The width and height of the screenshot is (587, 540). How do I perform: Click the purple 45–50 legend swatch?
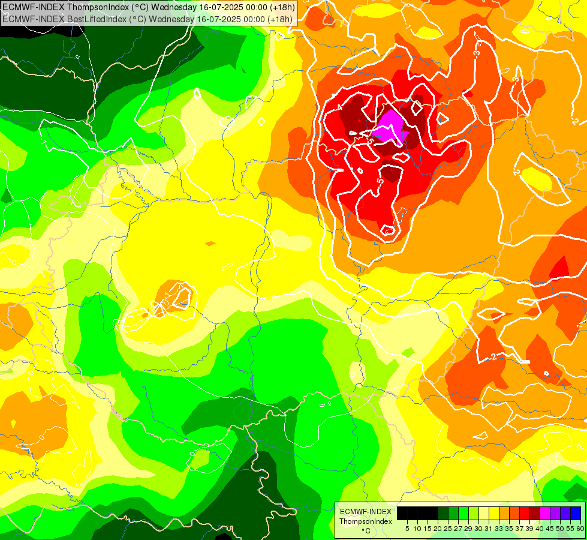556,513
